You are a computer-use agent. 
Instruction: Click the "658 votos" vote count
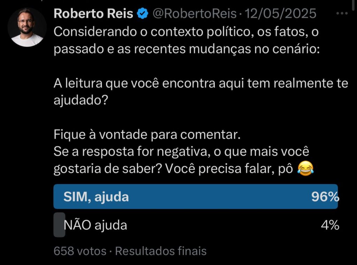pos(80,251)
